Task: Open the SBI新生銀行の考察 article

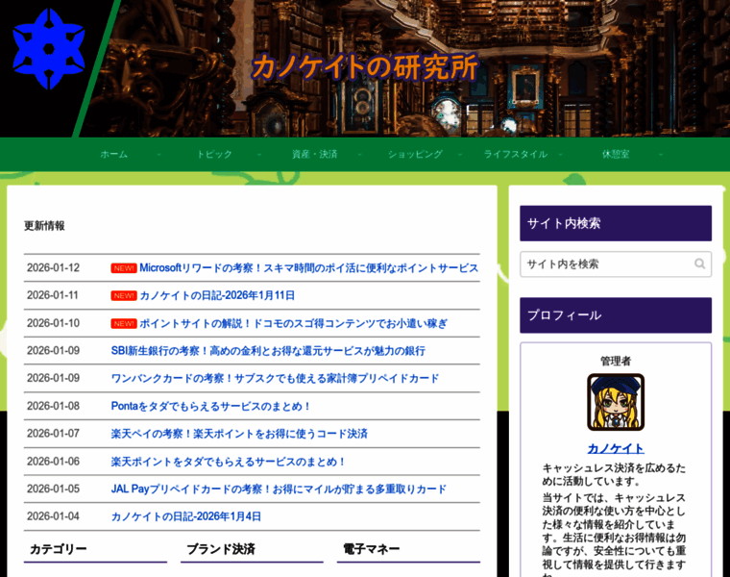Action: (268, 351)
